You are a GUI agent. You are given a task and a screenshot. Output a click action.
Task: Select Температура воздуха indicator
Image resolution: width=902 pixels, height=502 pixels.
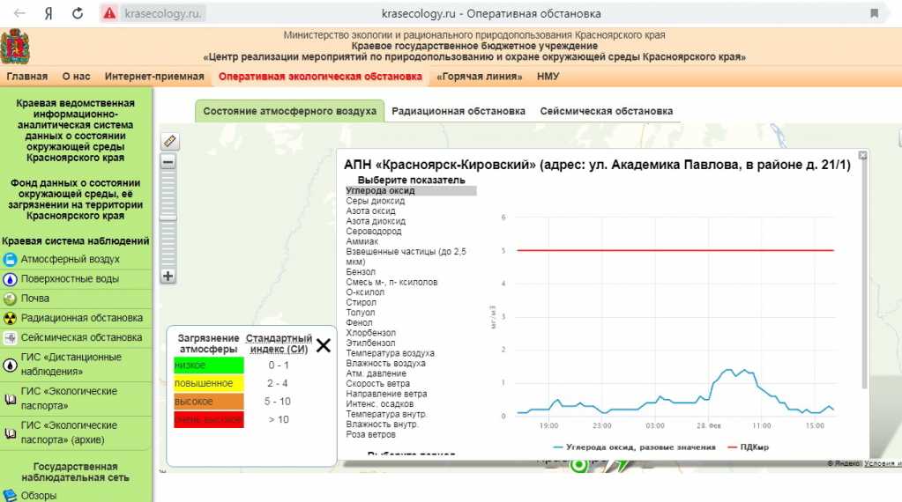click(390, 353)
